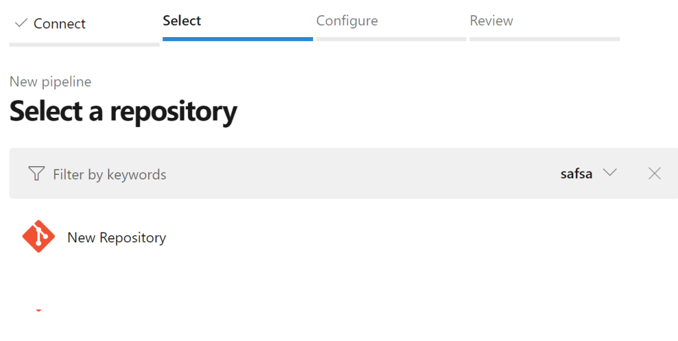Select the Select step tab
Image resolution: width=678 pixels, height=341 pixels.
181,21
